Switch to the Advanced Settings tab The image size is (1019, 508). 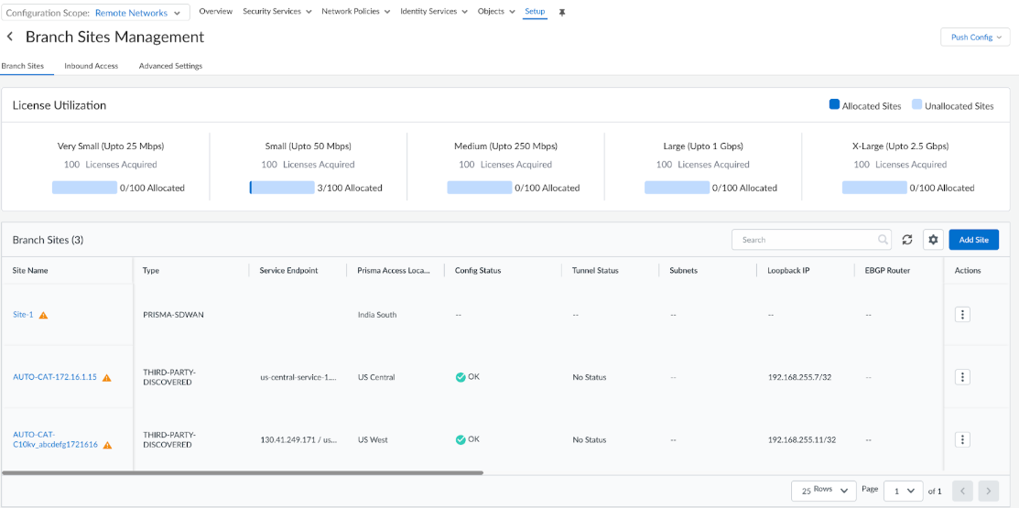[x=170, y=66]
